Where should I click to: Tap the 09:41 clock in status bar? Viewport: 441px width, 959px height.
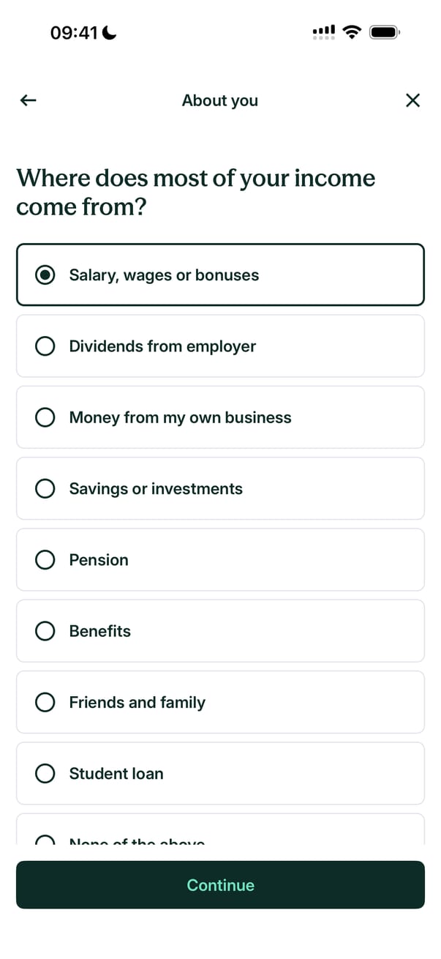pos(74,33)
